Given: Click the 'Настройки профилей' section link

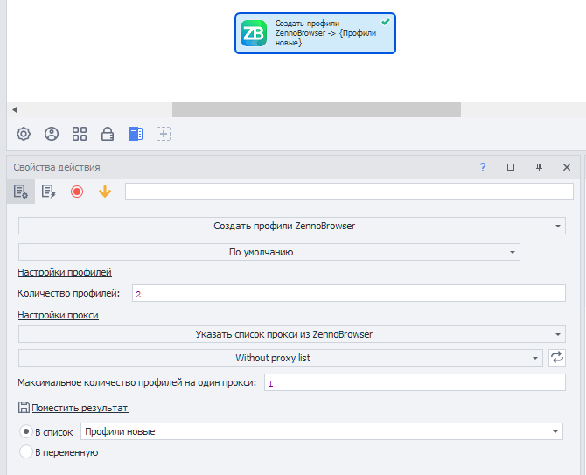Looking at the screenshot, I should [65, 272].
